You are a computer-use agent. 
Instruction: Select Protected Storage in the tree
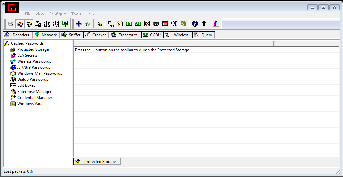tap(33, 49)
